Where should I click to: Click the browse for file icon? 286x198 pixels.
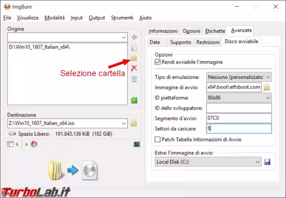pyautogui.click(x=134, y=48)
